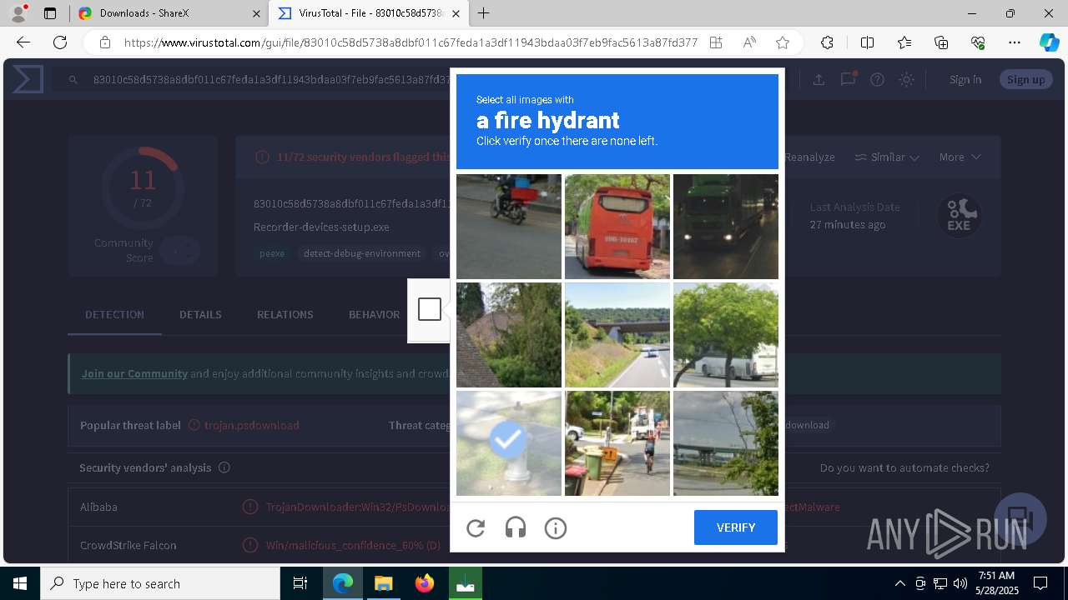Click the Sign up button
Screen dimensions: 1068x600
tap(1026, 80)
